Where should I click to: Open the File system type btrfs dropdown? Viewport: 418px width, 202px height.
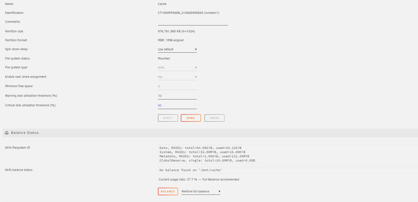click(x=177, y=67)
